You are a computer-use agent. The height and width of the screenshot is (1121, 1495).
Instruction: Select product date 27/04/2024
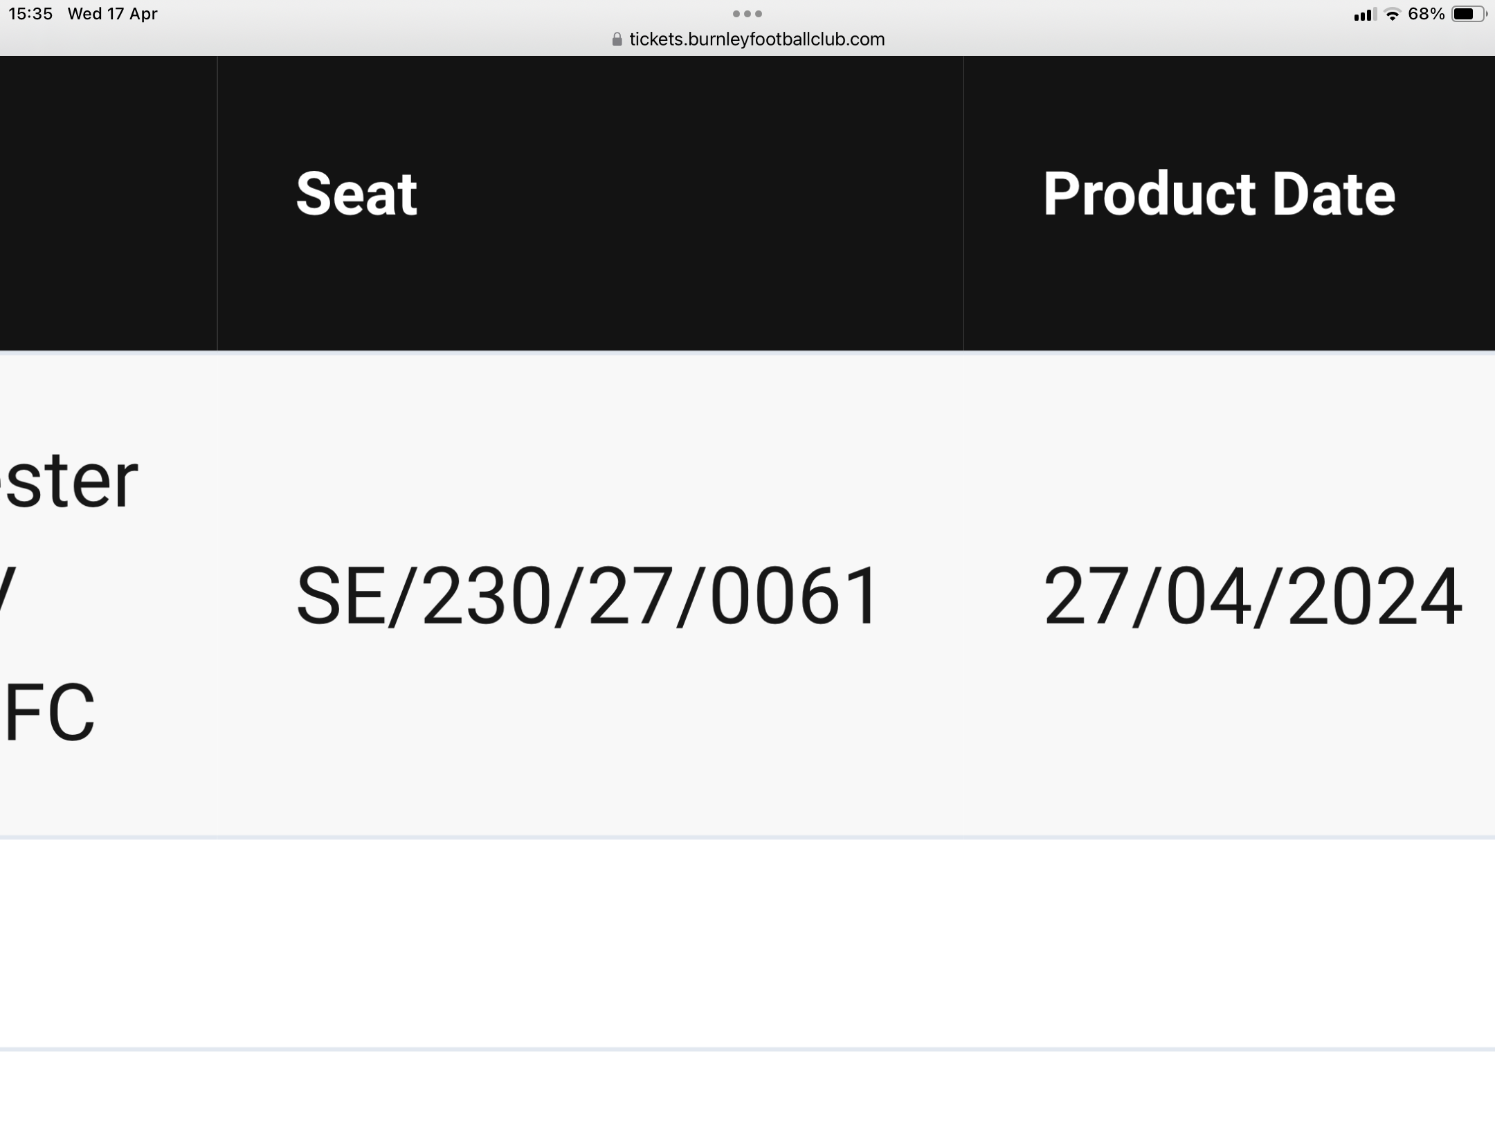pos(1252,596)
